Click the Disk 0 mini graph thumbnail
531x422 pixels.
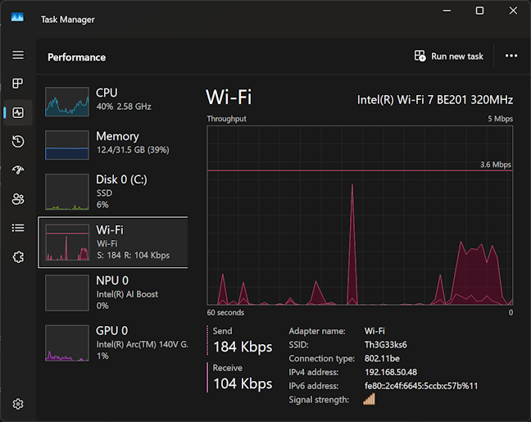(67, 192)
